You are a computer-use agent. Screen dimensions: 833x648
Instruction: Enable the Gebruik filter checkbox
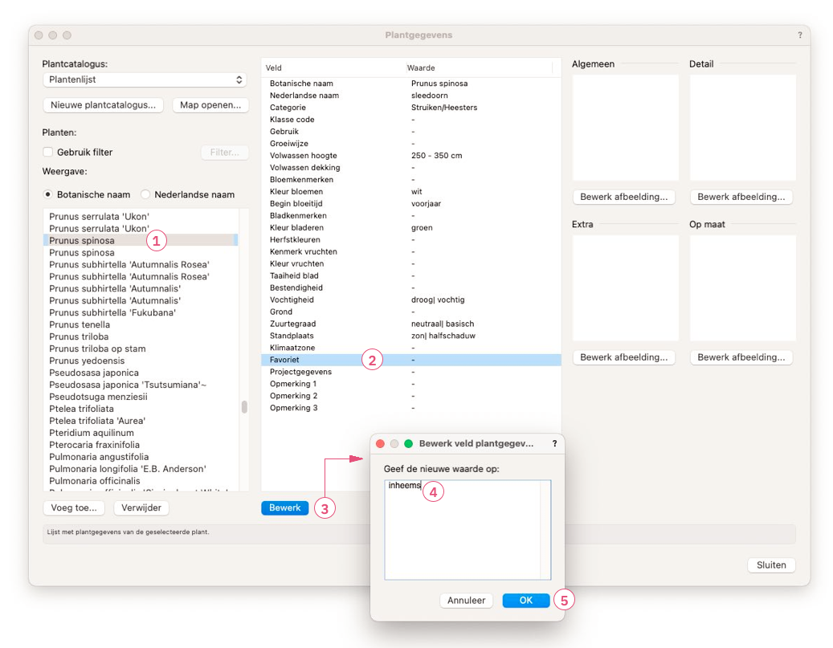(x=48, y=152)
